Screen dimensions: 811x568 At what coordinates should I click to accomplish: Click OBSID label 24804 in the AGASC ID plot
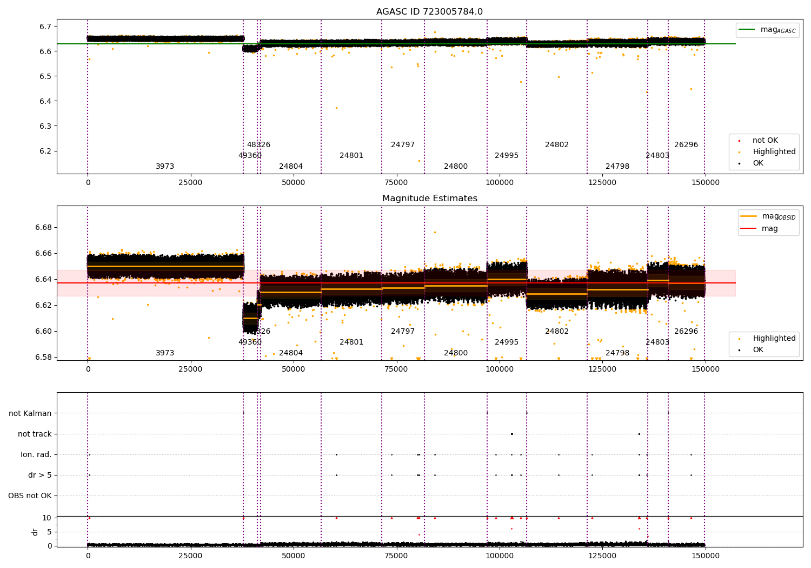(x=291, y=167)
